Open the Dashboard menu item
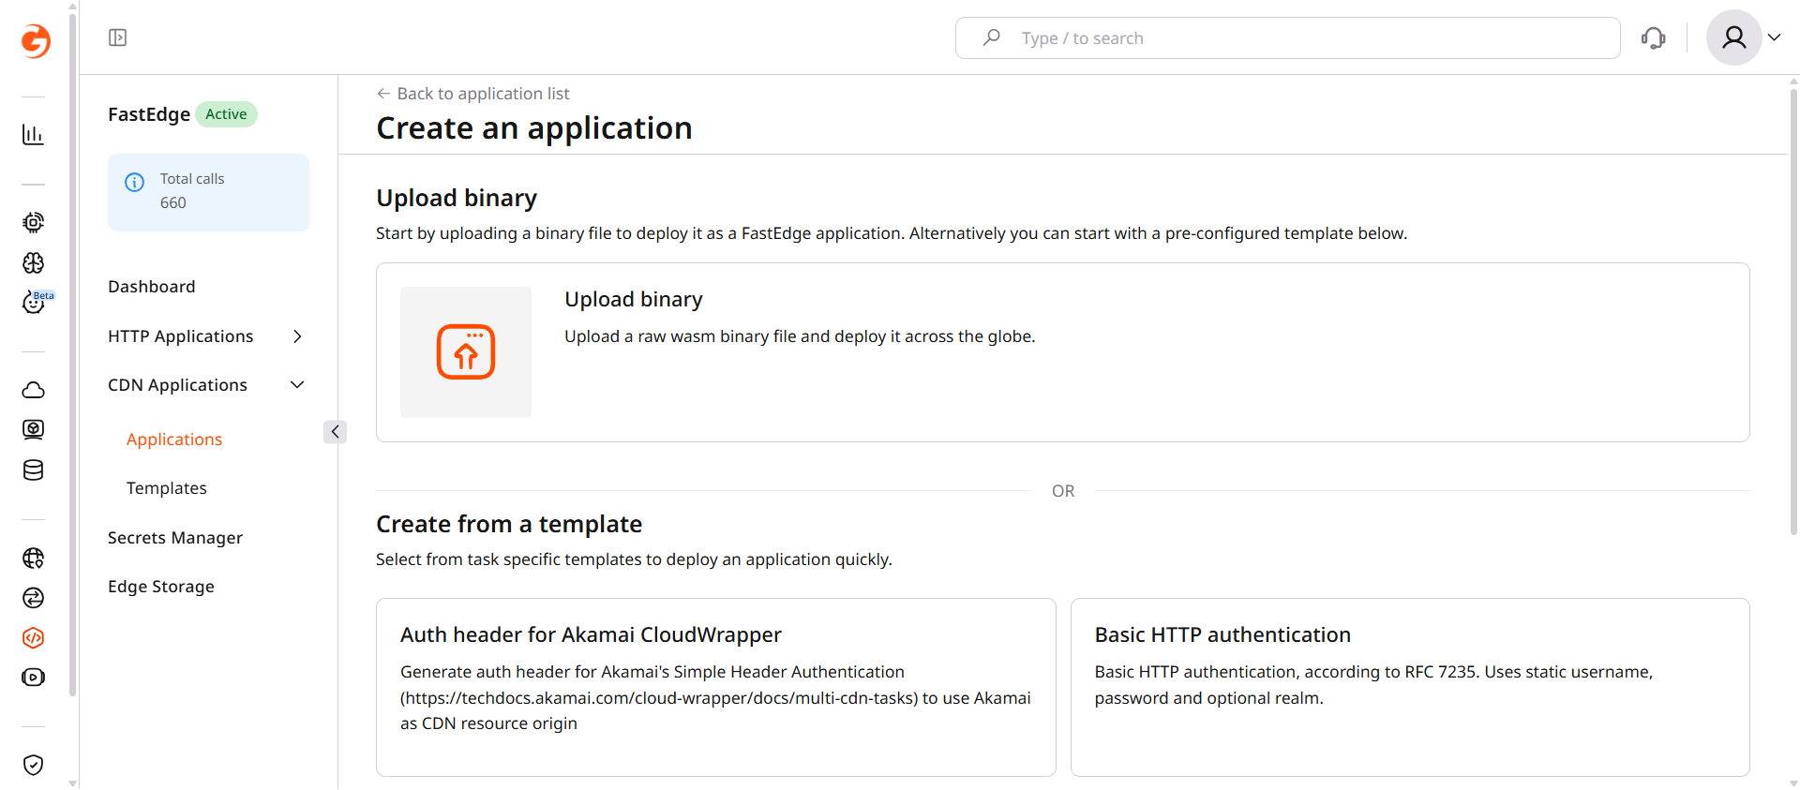Screen dimensions: 1800x790 152,287
